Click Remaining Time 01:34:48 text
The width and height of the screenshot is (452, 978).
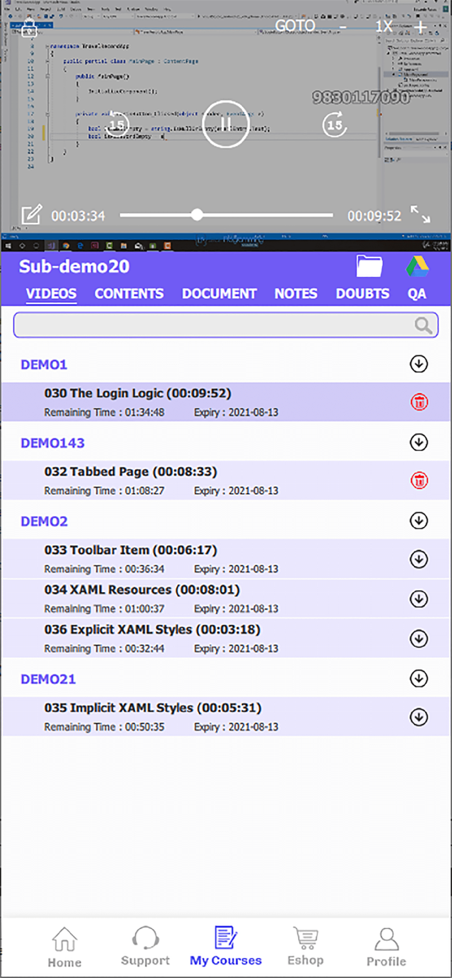coord(104,412)
